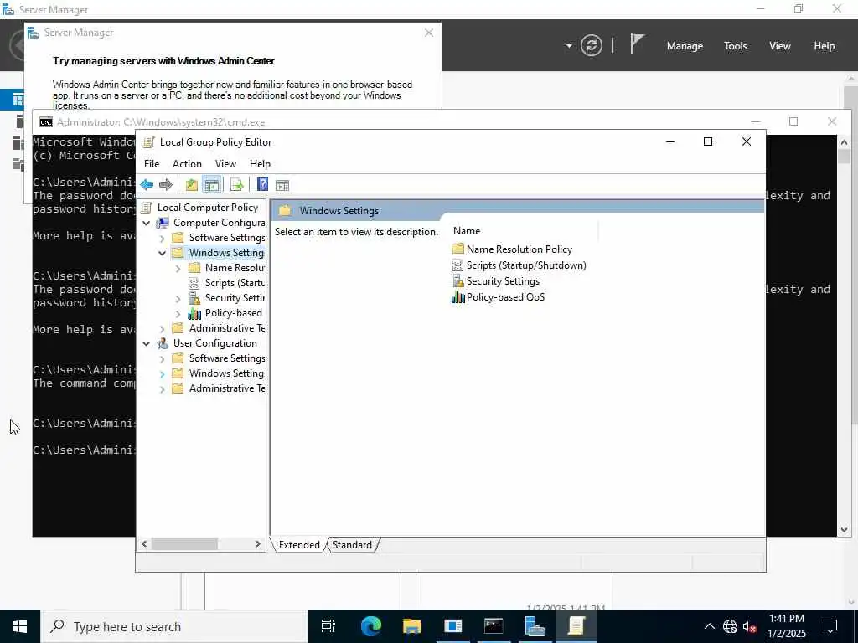Switch to the Extended tab
This screenshot has height=643, width=858.
(x=299, y=545)
